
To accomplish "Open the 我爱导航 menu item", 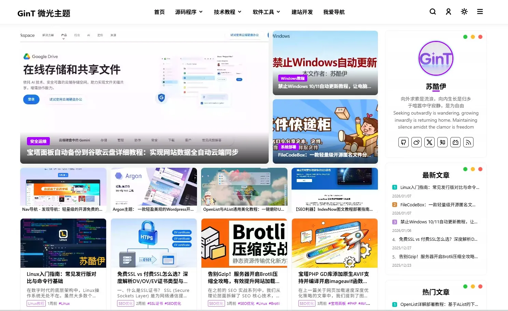I will pyautogui.click(x=334, y=12).
